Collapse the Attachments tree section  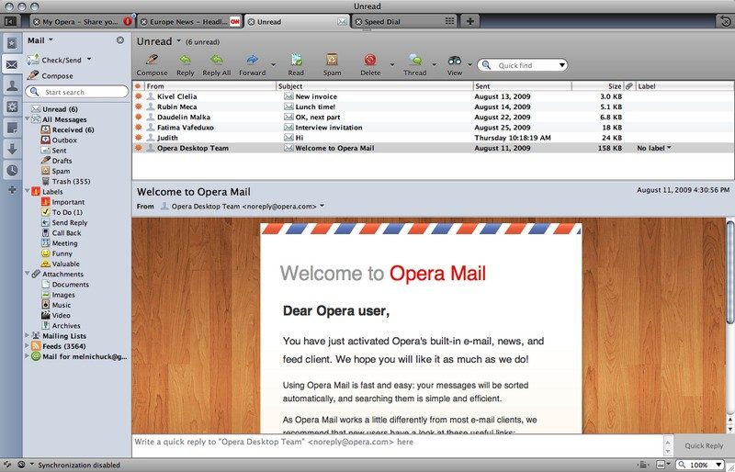(x=27, y=274)
